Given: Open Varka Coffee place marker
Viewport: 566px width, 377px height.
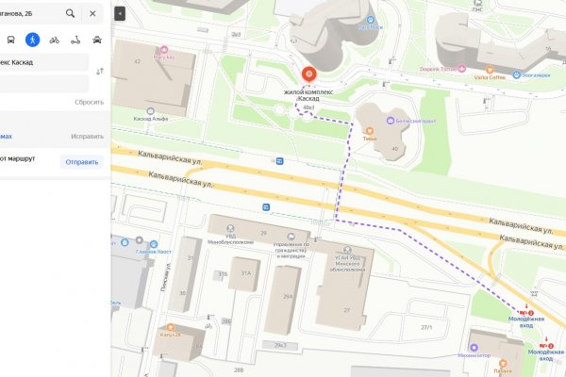Looking at the screenshot, I should pyautogui.click(x=490, y=70).
